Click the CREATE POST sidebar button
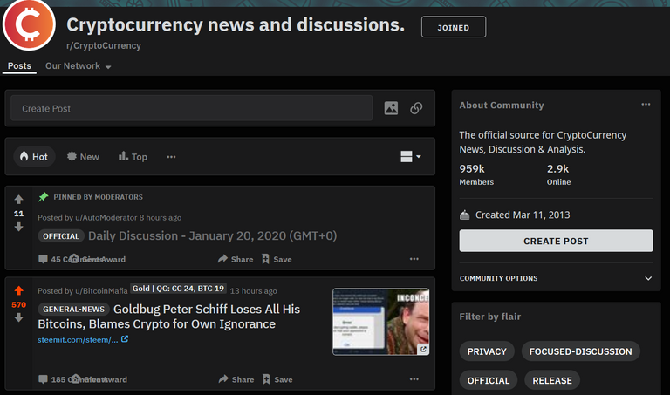The image size is (670, 395). tap(556, 241)
